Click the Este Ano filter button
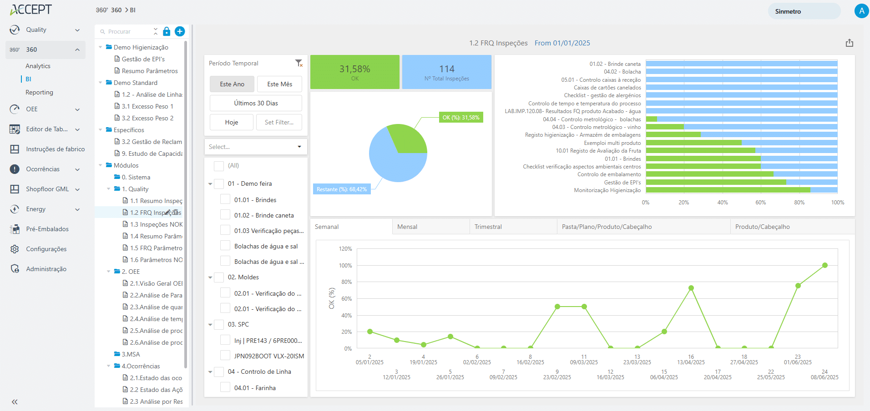The width and height of the screenshot is (870, 411). click(x=232, y=84)
